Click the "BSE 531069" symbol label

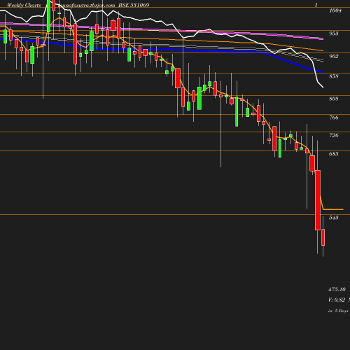(134, 5)
